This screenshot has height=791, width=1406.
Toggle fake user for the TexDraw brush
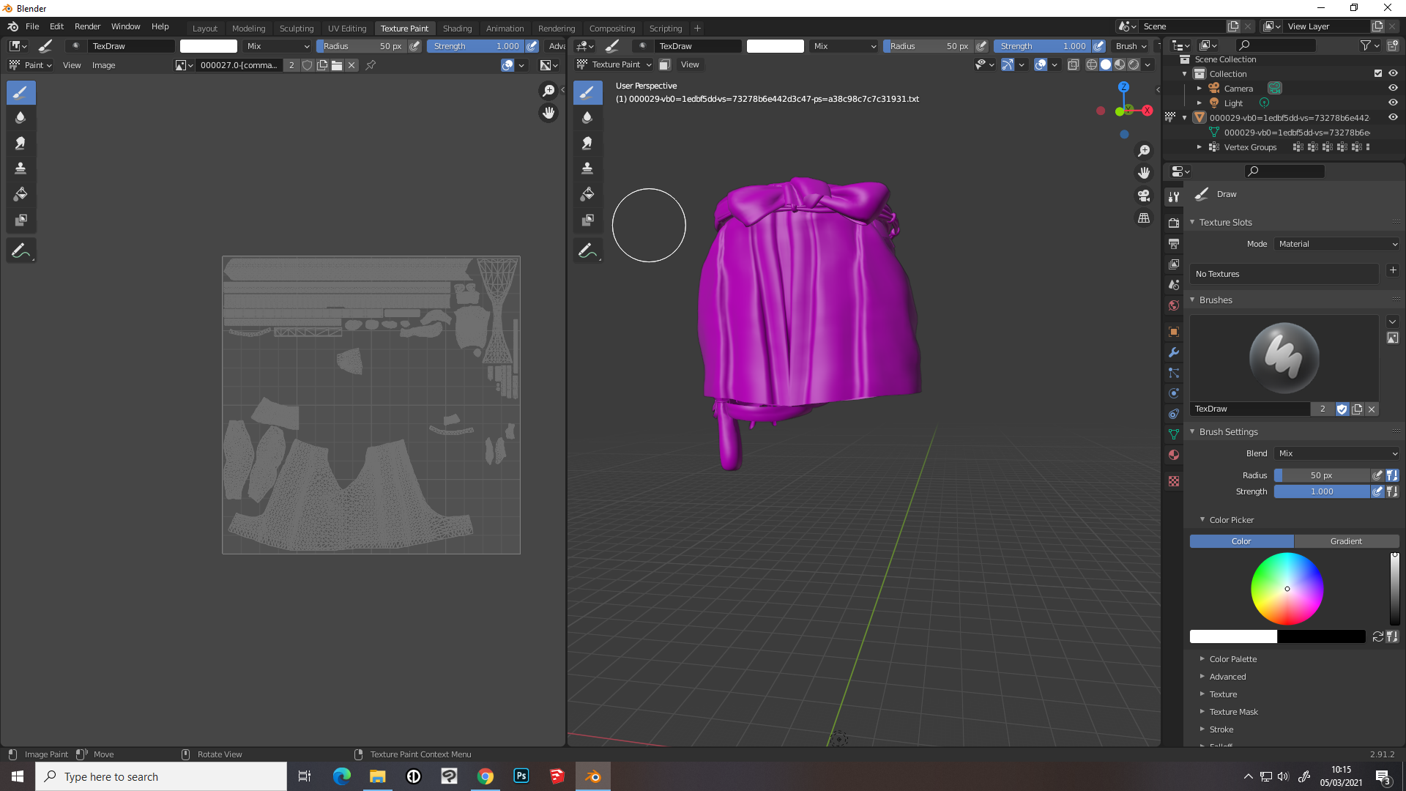tap(1342, 409)
